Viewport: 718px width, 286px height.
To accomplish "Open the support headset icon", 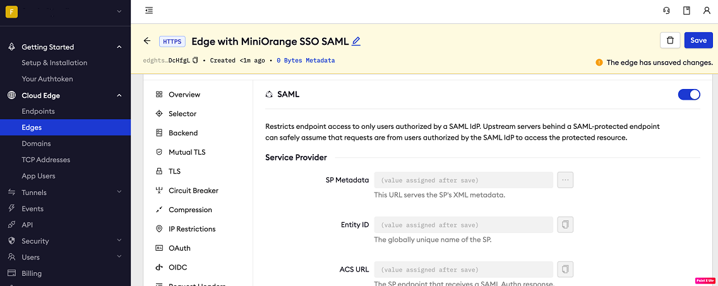I will pyautogui.click(x=666, y=11).
